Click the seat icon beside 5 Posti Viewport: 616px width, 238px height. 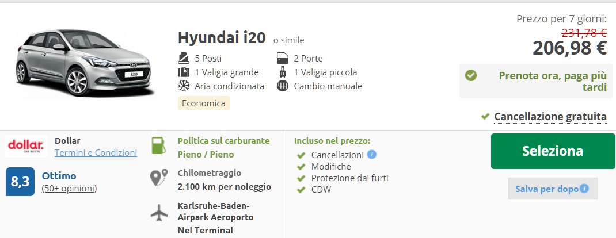(x=184, y=59)
